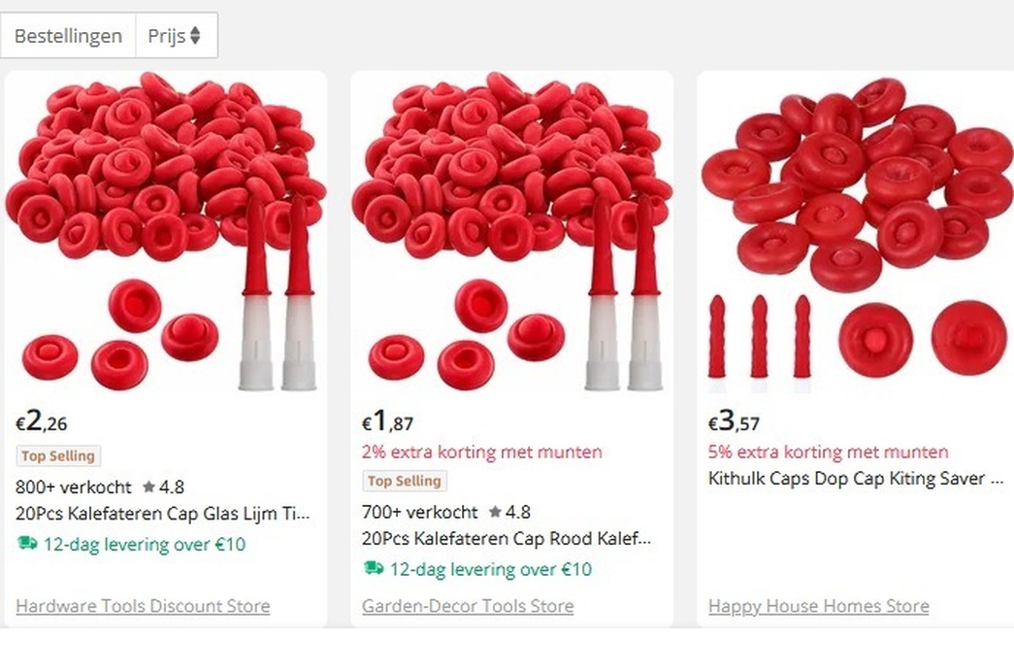Open second product image priced €1,87
The image size is (1014, 671).
512,232
